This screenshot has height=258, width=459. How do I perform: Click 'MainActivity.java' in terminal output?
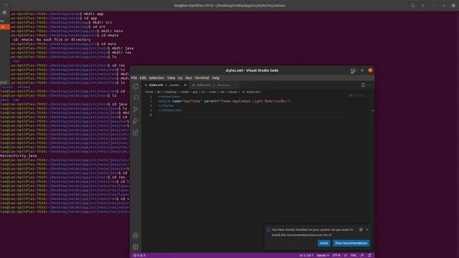pos(19,156)
